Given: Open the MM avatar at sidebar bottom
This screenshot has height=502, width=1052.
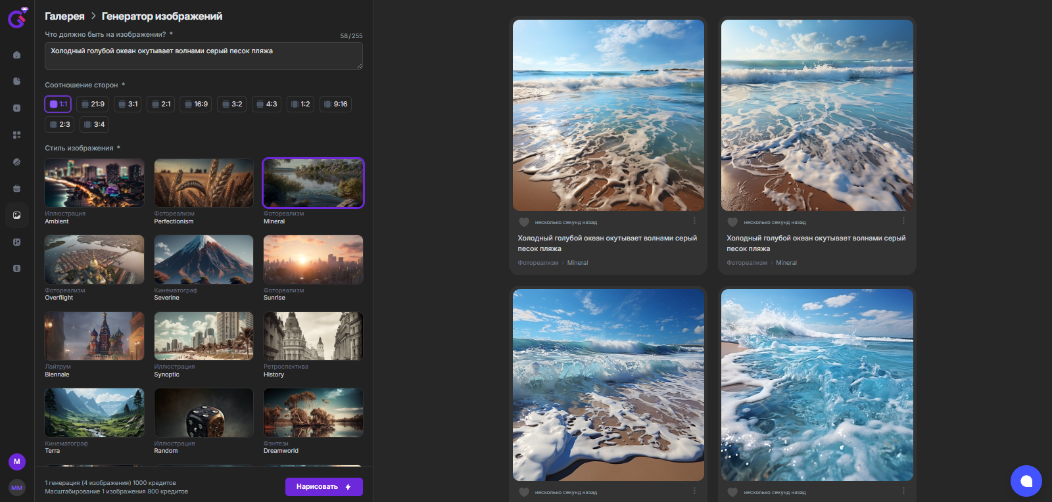Looking at the screenshot, I should (x=17, y=488).
